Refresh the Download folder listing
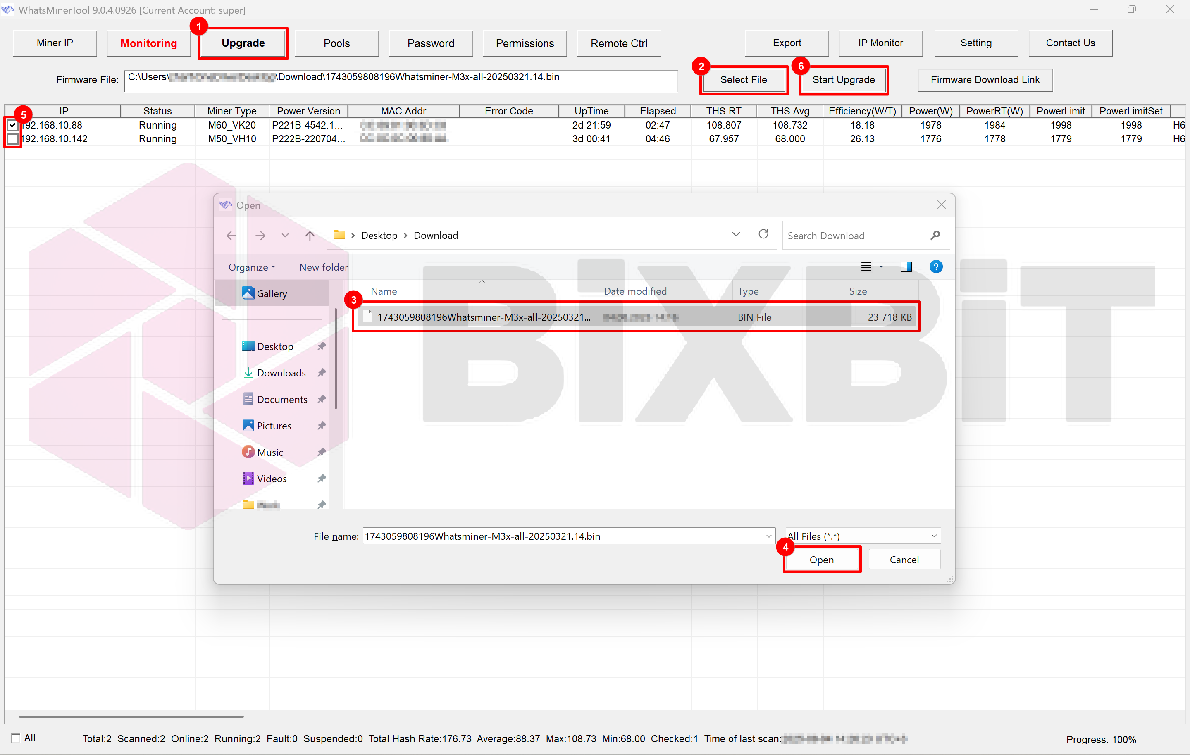This screenshot has height=755, width=1190. pyautogui.click(x=763, y=234)
